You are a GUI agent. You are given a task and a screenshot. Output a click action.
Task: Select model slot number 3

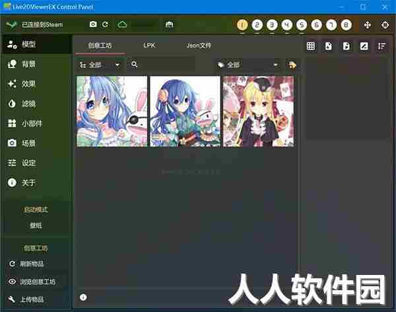pyautogui.click(x=272, y=25)
